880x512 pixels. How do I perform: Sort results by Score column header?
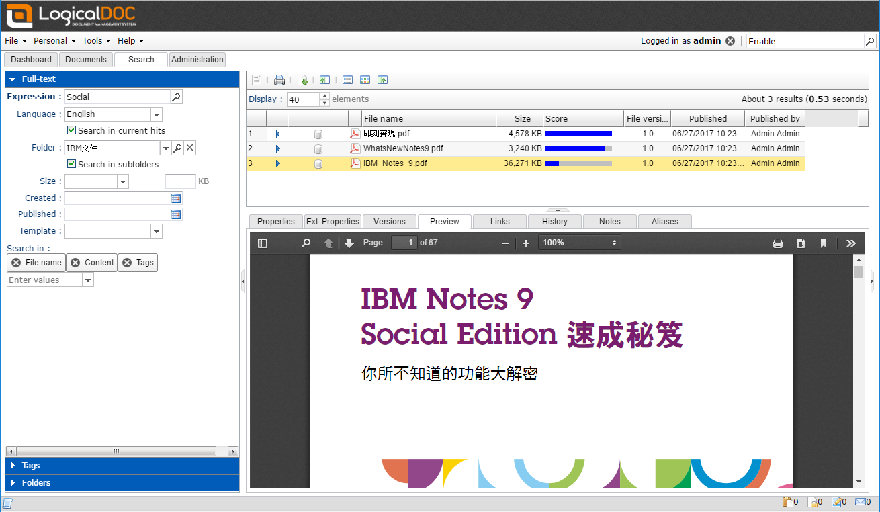(583, 119)
